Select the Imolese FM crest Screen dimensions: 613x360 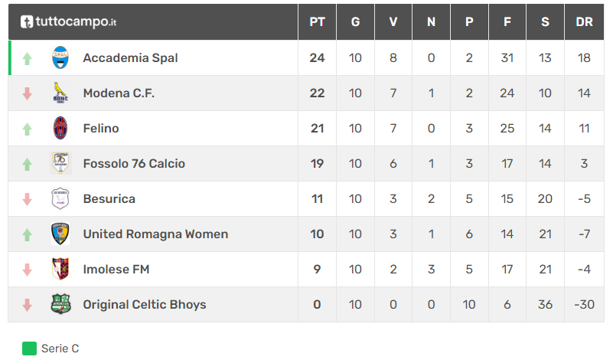click(60, 269)
